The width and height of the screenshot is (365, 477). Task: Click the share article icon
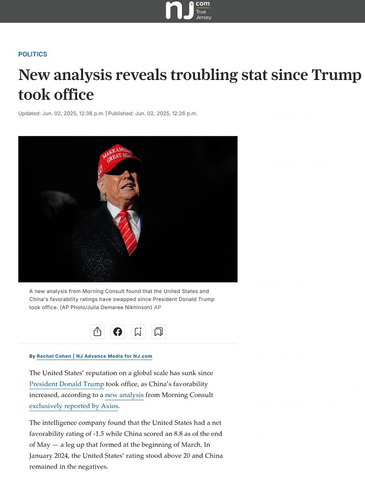point(97,332)
